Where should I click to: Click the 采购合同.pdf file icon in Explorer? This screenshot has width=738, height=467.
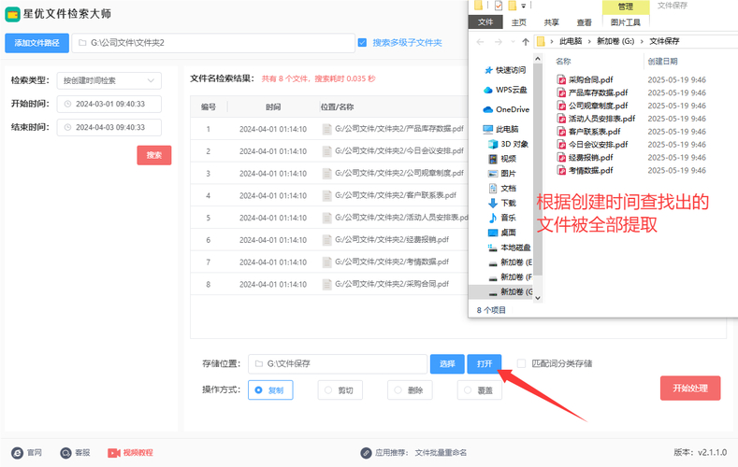pos(561,79)
